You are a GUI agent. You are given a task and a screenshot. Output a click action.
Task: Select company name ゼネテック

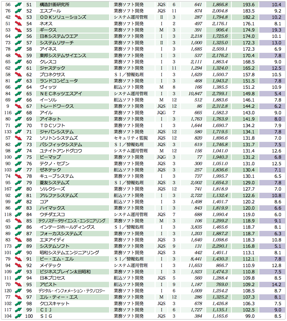tap(50, 170)
